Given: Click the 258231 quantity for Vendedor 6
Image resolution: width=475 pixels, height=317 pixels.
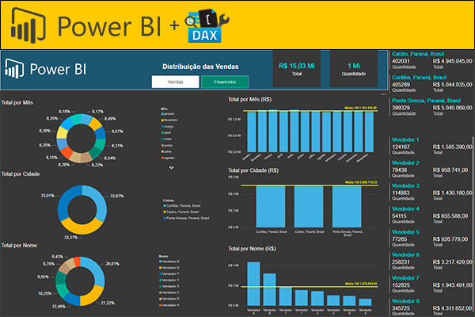Looking at the screenshot, I should pos(401,262).
